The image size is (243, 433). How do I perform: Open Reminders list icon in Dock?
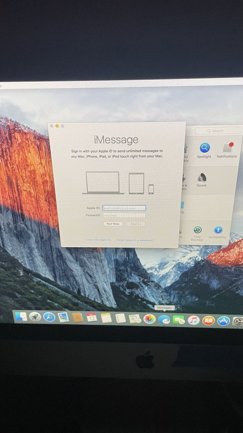coord(120,318)
